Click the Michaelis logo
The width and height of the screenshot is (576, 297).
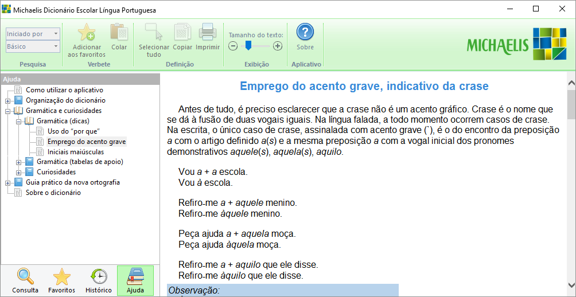point(516,44)
